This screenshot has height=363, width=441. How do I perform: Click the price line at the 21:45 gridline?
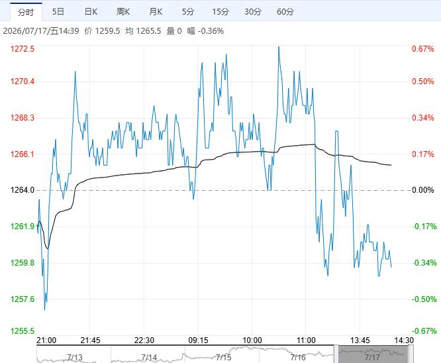point(89,152)
